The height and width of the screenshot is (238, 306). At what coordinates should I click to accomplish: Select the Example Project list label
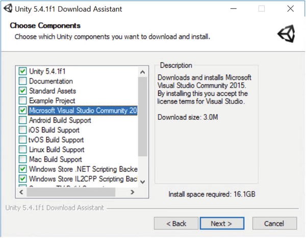[x=52, y=101]
